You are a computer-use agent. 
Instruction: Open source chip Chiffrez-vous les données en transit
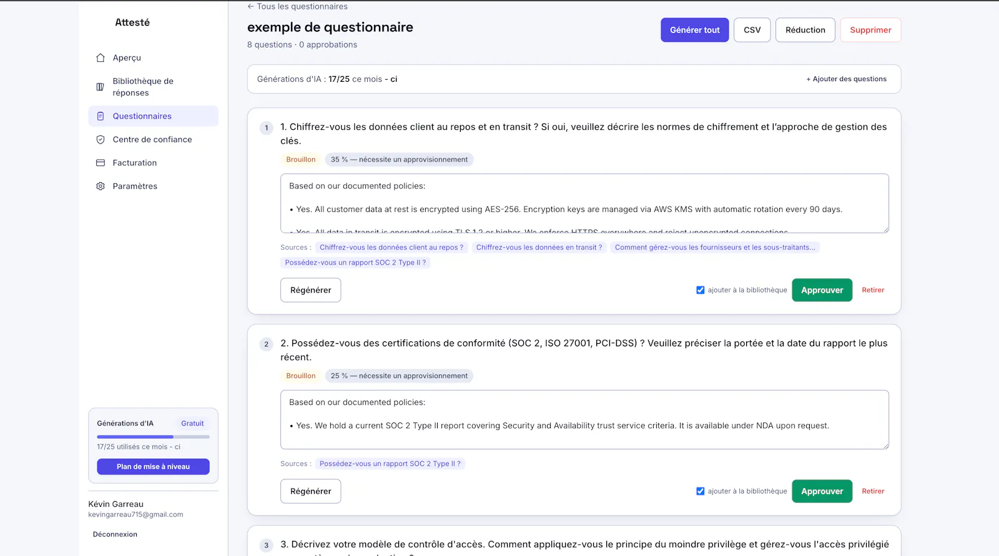539,248
